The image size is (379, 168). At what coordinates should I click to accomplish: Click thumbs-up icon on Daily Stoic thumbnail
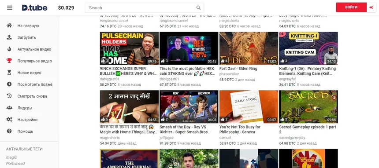223,119
